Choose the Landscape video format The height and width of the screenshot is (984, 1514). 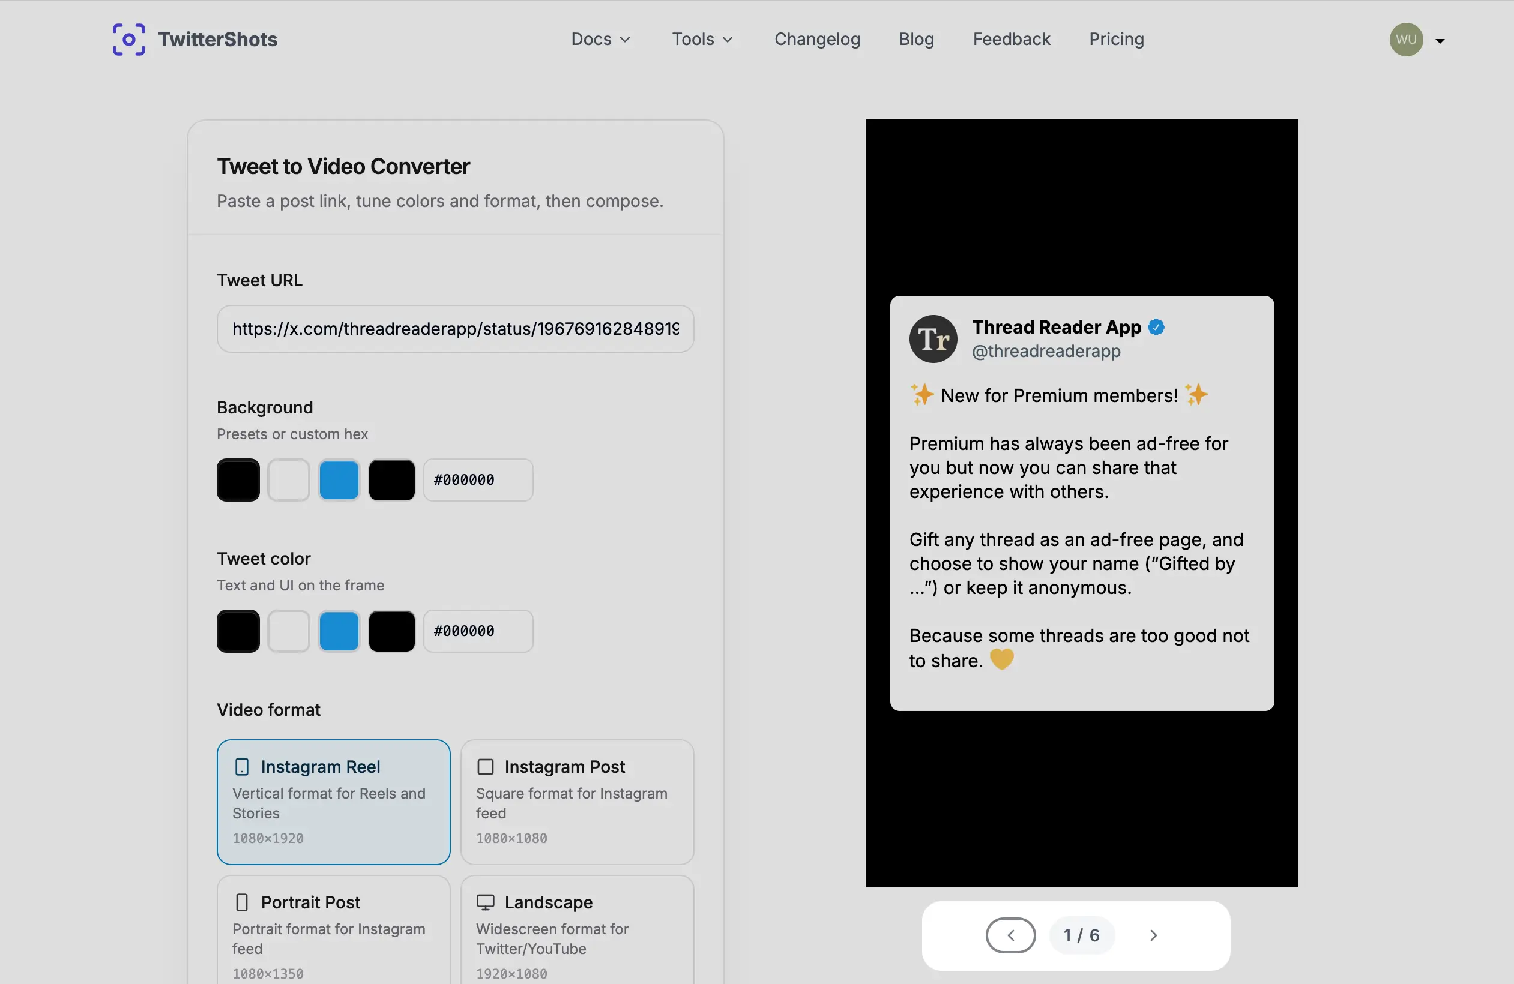pyautogui.click(x=577, y=931)
